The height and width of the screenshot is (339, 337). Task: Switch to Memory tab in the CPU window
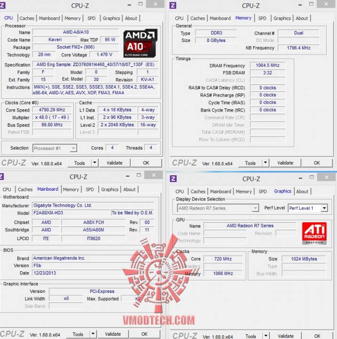tap(72, 18)
